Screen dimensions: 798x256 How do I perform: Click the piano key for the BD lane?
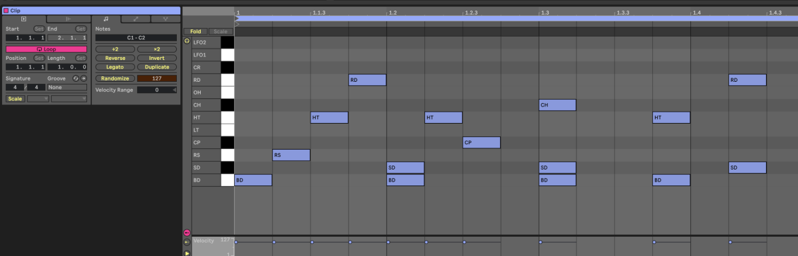pyautogui.click(x=227, y=180)
